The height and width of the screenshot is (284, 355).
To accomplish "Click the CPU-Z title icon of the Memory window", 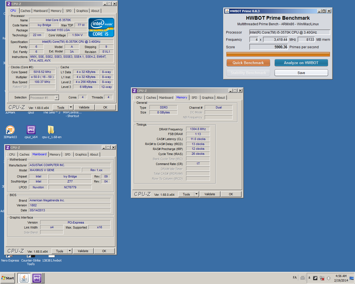I will click(134, 91).
